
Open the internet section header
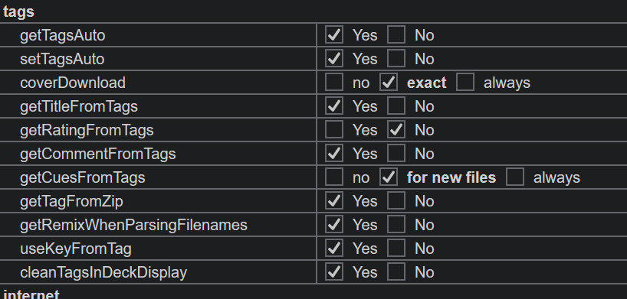pyautogui.click(x=31, y=294)
